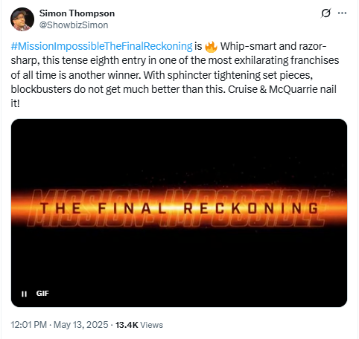359x339 pixels.
Task: Click the fire emoji in the tweet
Action: click(x=211, y=47)
